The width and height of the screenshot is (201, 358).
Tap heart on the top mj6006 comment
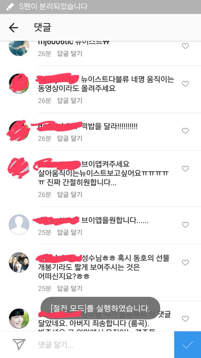[x=185, y=46]
